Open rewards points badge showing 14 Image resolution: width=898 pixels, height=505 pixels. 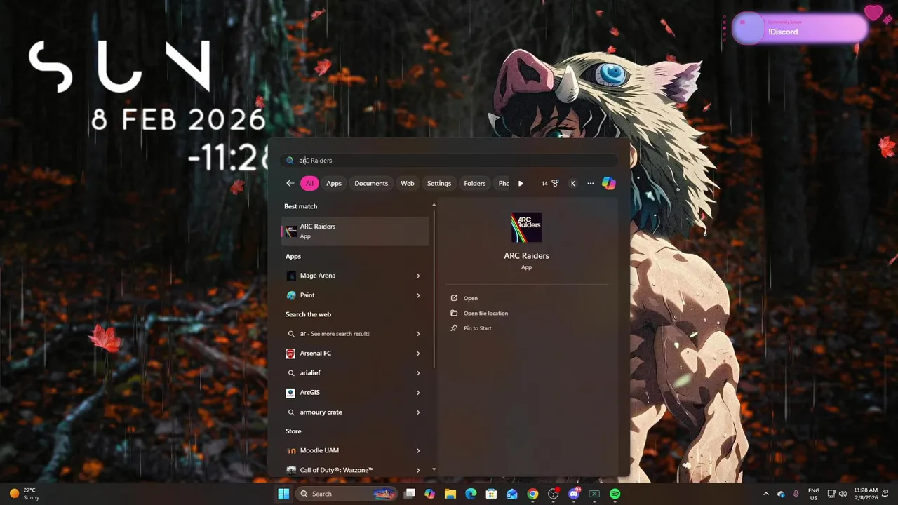pyautogui.click(x=550, y=183)
